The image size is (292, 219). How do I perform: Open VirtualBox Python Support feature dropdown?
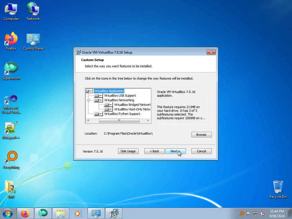pyautogui.click(x=98, y=114)
